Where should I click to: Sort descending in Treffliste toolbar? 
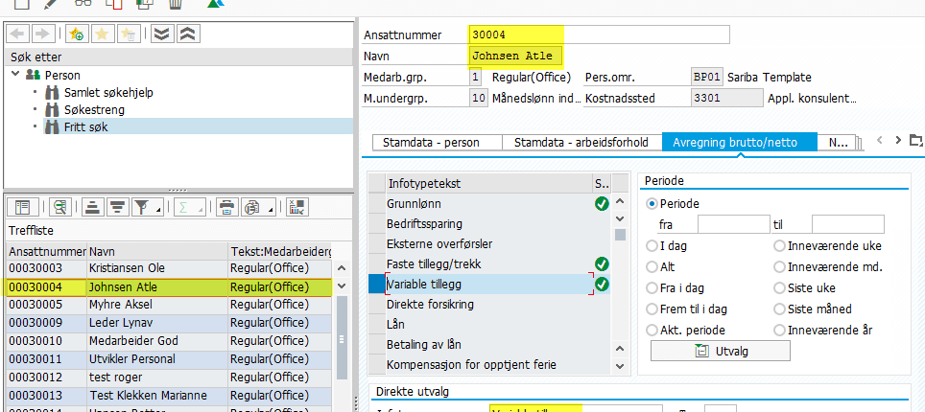point(118,207)
